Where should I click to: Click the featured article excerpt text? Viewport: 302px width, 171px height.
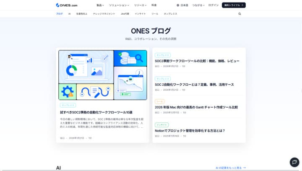tap(102, 123)
